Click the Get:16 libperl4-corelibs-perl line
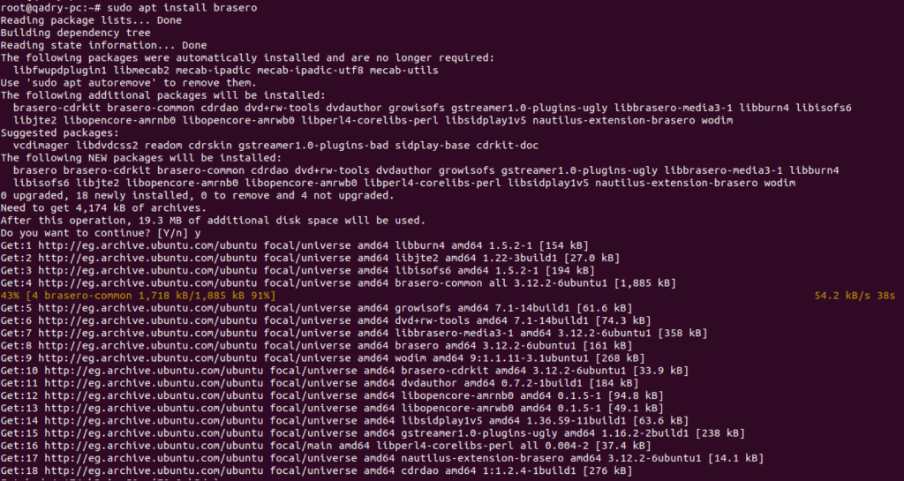Image resolution: width=904 pixels, height=481 pixels. click(x=326, y=446)
